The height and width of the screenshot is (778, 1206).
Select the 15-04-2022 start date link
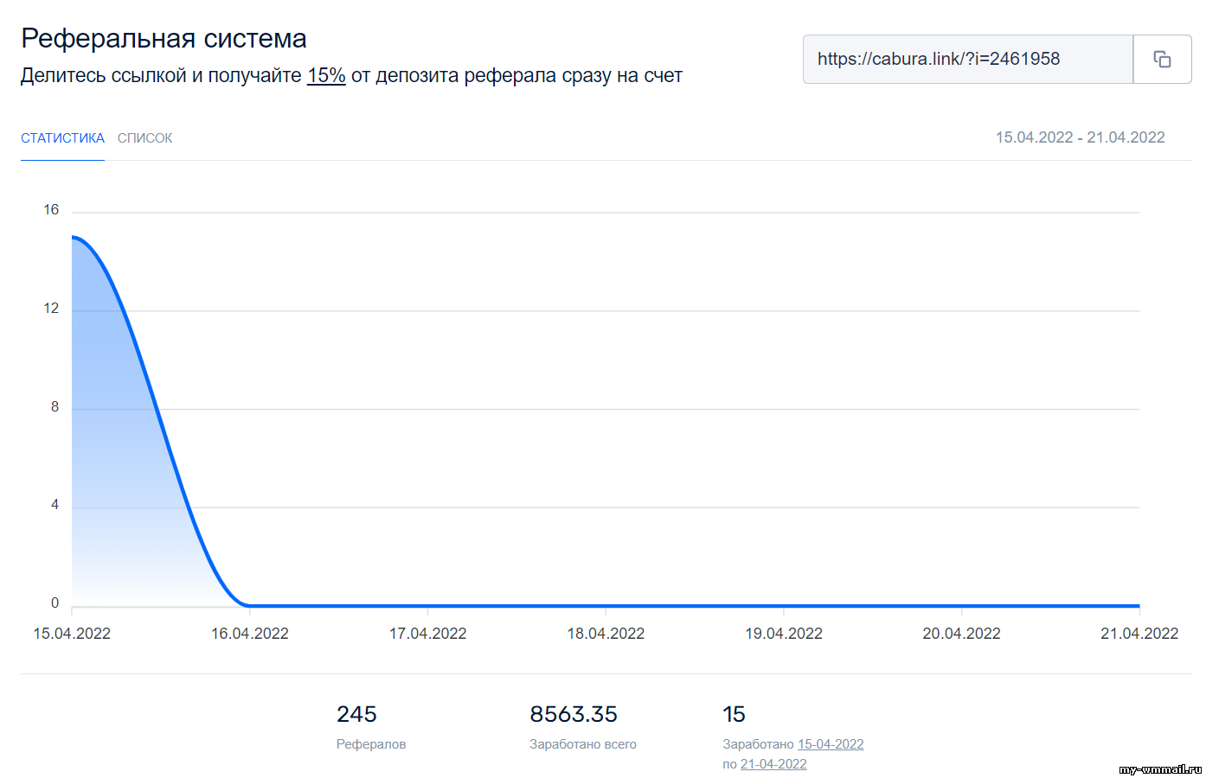pyautogui.click(x=831, y=744)
